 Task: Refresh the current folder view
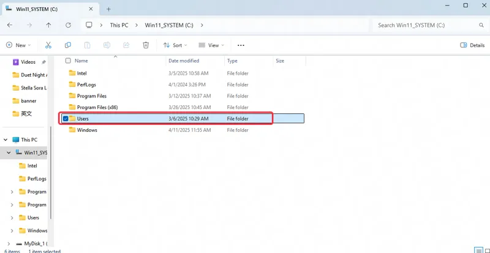coord(68,25)
